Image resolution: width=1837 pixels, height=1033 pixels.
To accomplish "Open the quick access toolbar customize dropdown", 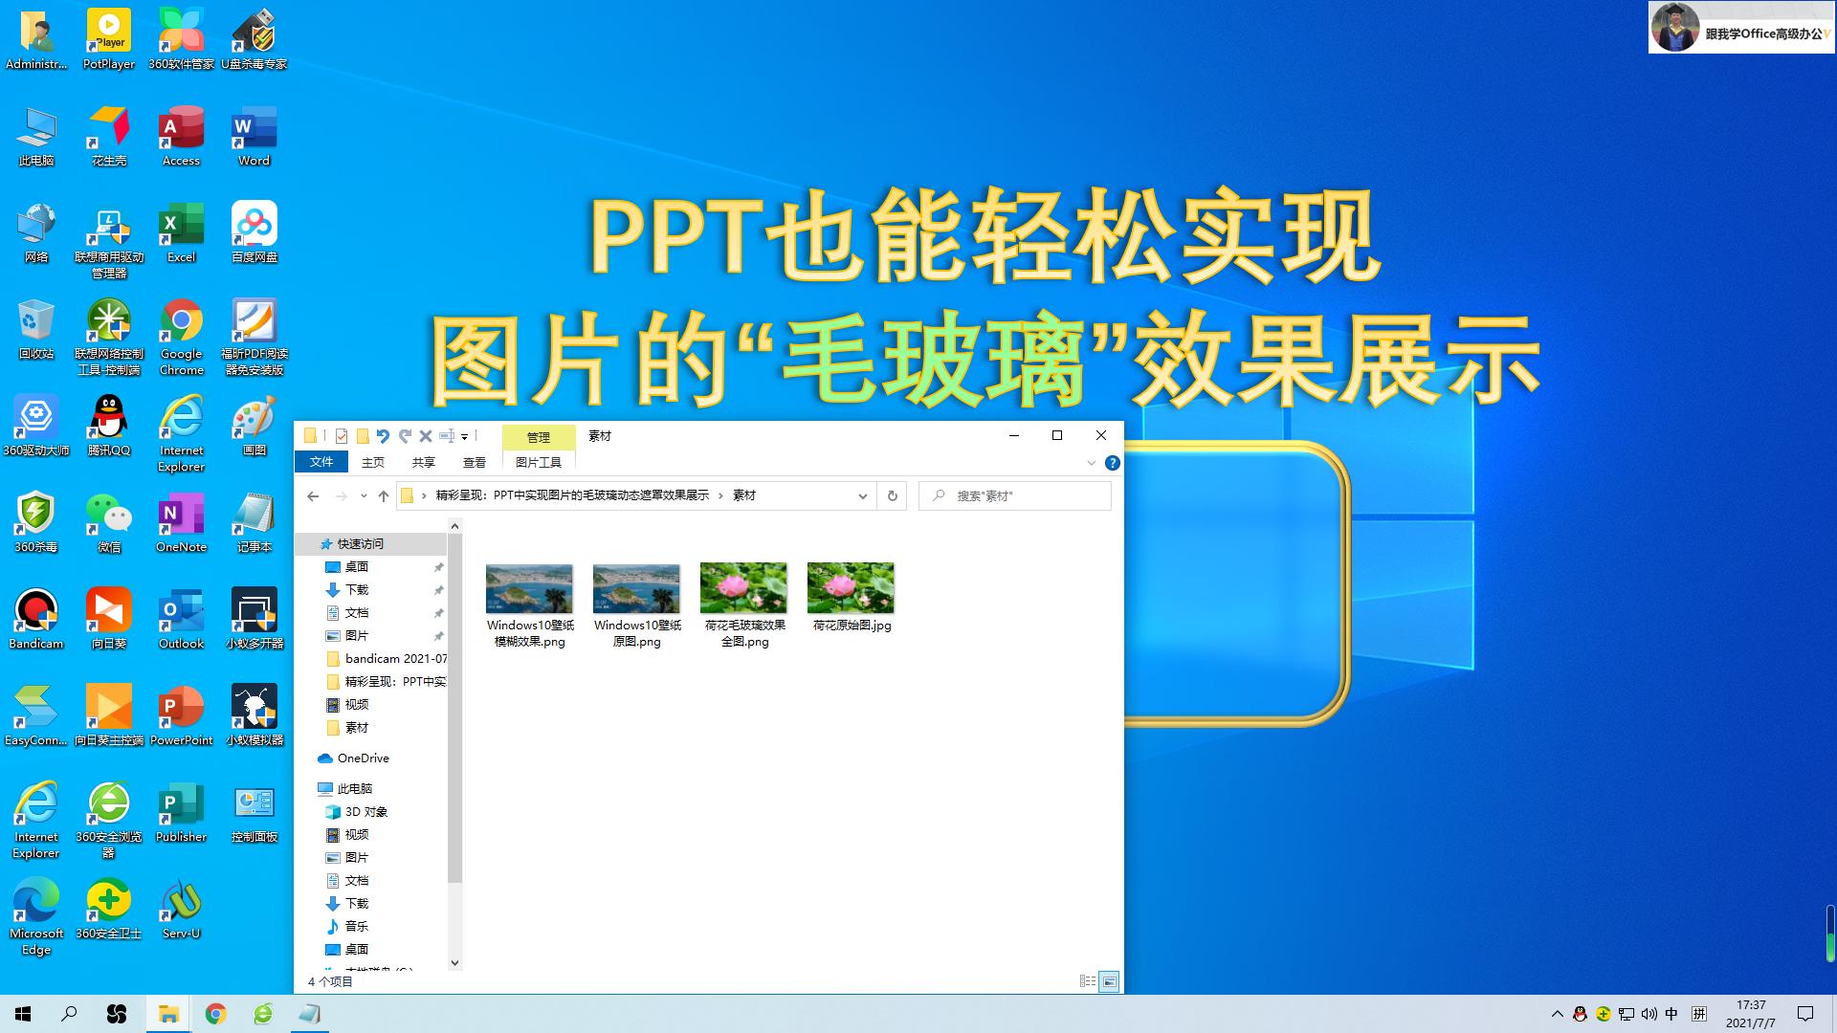I will coord(465,436).
